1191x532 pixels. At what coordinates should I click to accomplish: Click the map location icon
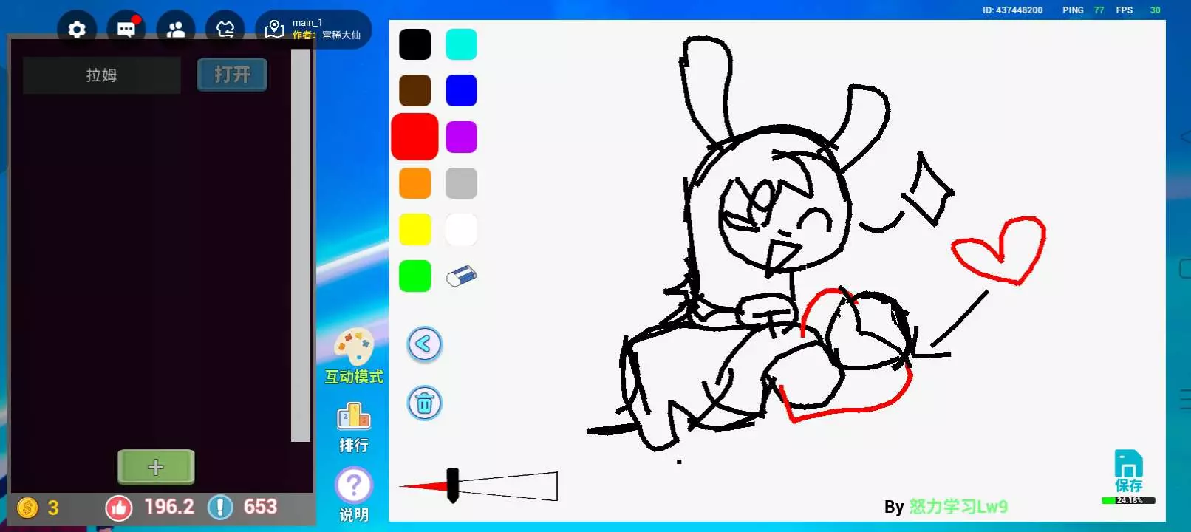(x=274, y=30)
